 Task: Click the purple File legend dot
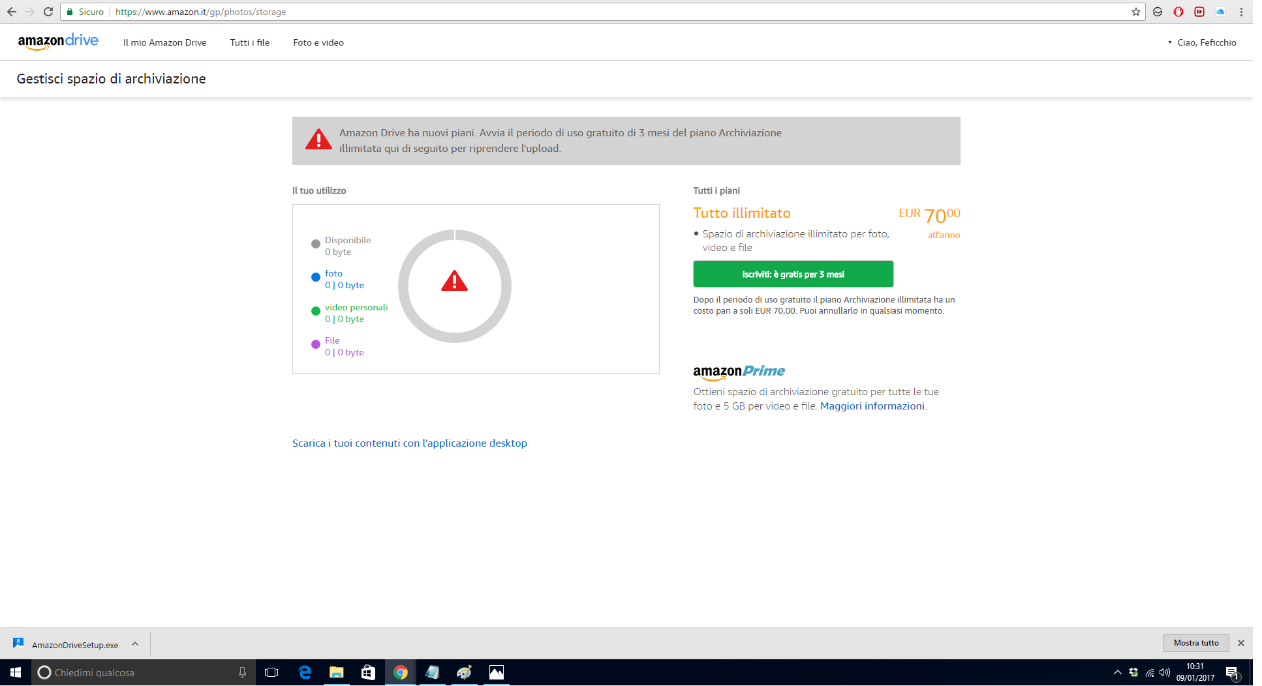[316, 344]
